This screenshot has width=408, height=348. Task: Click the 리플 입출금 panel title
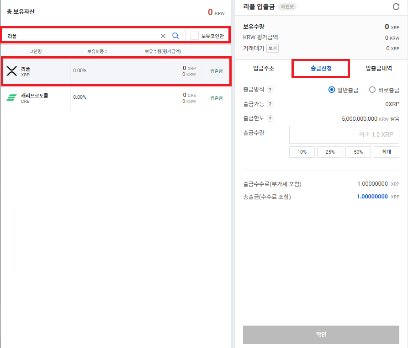pyautogui.click(x=259, y=7)
